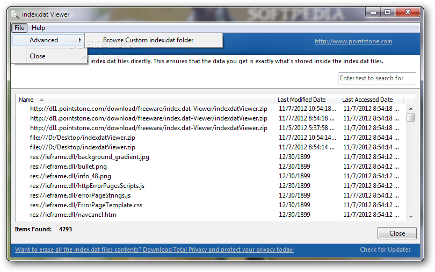Maximize the index.dat Viewer window

click(x=388, y=12)
